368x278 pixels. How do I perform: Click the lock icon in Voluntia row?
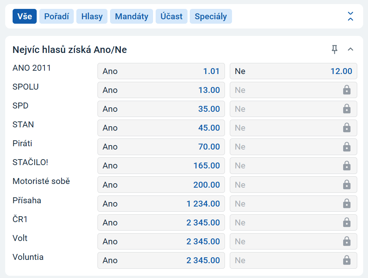click(x=347, y=260)
